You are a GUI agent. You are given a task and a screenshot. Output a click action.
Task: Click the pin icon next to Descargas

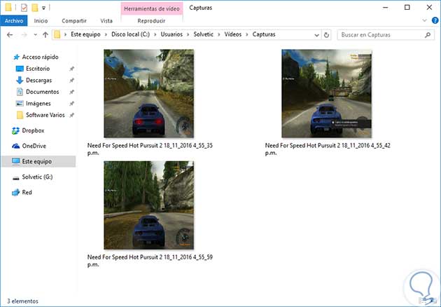click(x=71, y=81)
